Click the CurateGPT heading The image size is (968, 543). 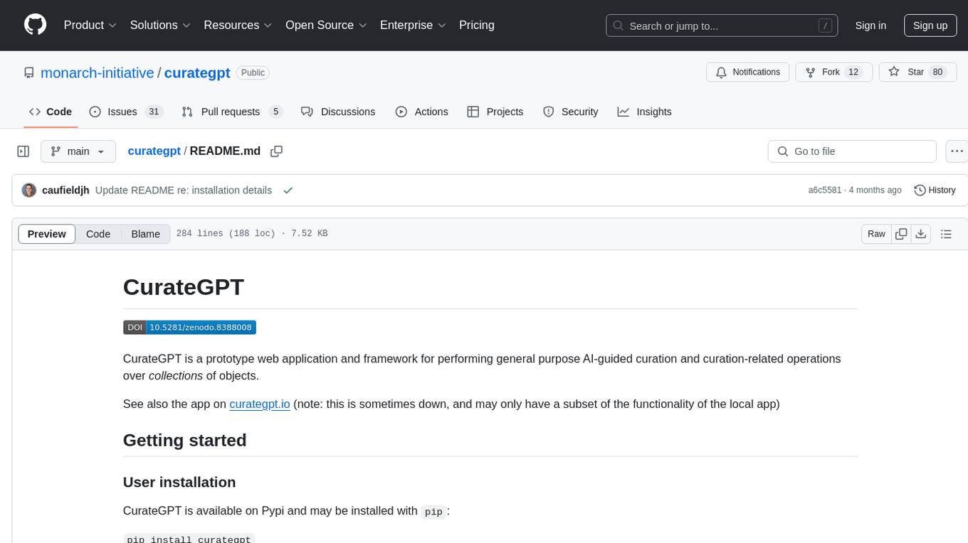184,287
